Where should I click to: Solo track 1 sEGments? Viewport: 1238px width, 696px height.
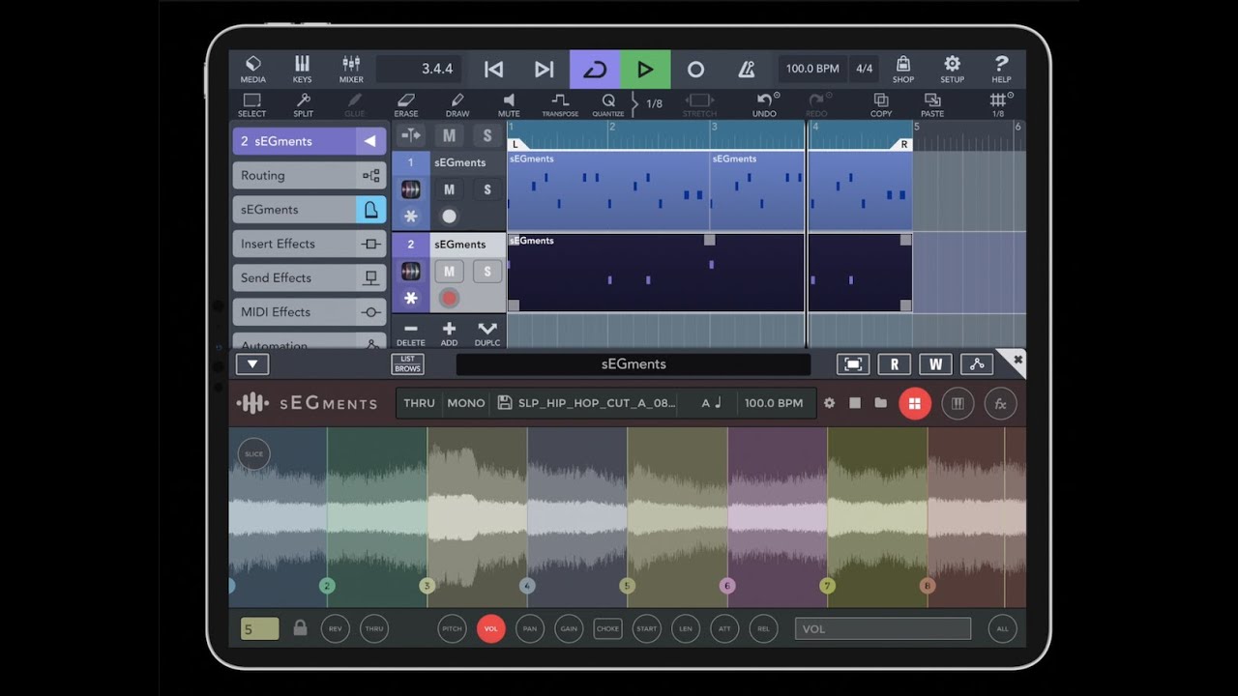coord(487,189)
